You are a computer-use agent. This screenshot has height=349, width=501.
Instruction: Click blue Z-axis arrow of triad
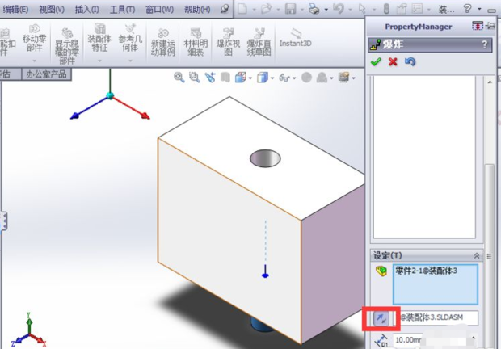pyautogui.click(x=75, y=116)
